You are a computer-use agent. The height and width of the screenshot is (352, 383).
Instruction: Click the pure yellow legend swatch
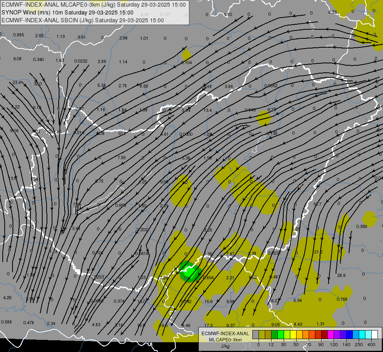pyautogui.click(x=293, y=334)
